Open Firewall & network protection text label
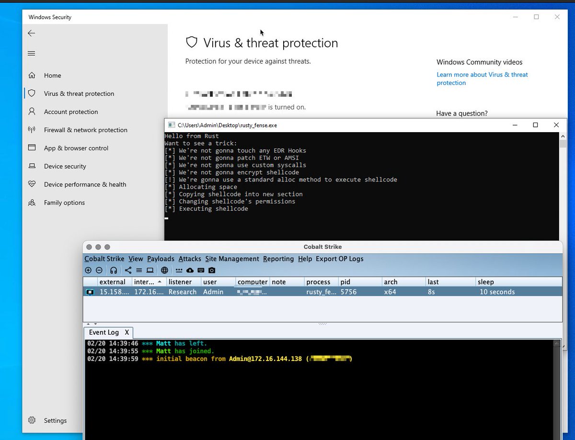The width and height of the screenshot is (575, 440). pyautogui.click(x=86, y=130)
